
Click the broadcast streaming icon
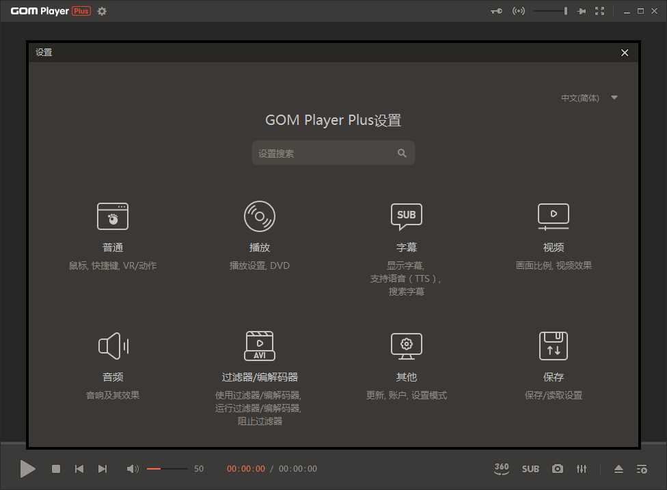[518, 10]
